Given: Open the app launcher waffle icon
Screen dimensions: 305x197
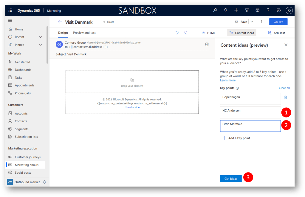Looking at the screenshot, I should [10, 10].
